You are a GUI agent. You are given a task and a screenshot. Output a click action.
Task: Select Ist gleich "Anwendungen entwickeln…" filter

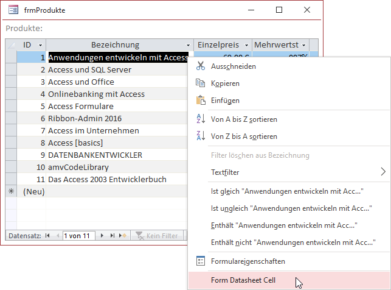[x=289, y=191]
